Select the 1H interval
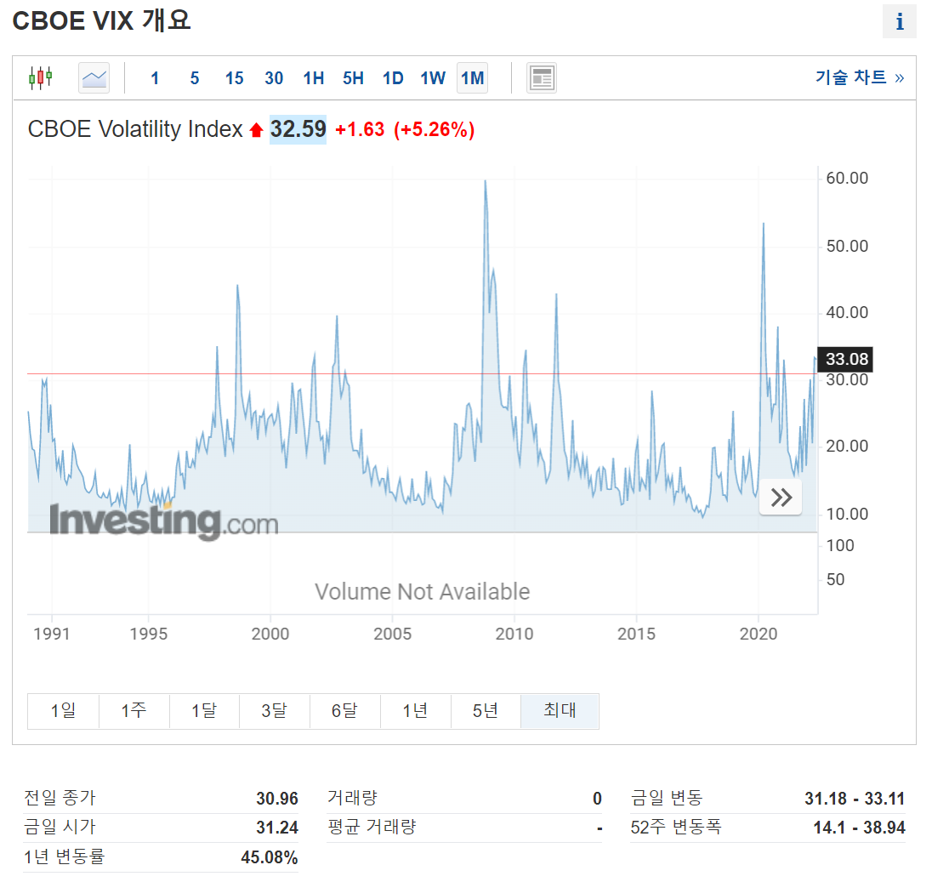 click(x=314, y=78)
